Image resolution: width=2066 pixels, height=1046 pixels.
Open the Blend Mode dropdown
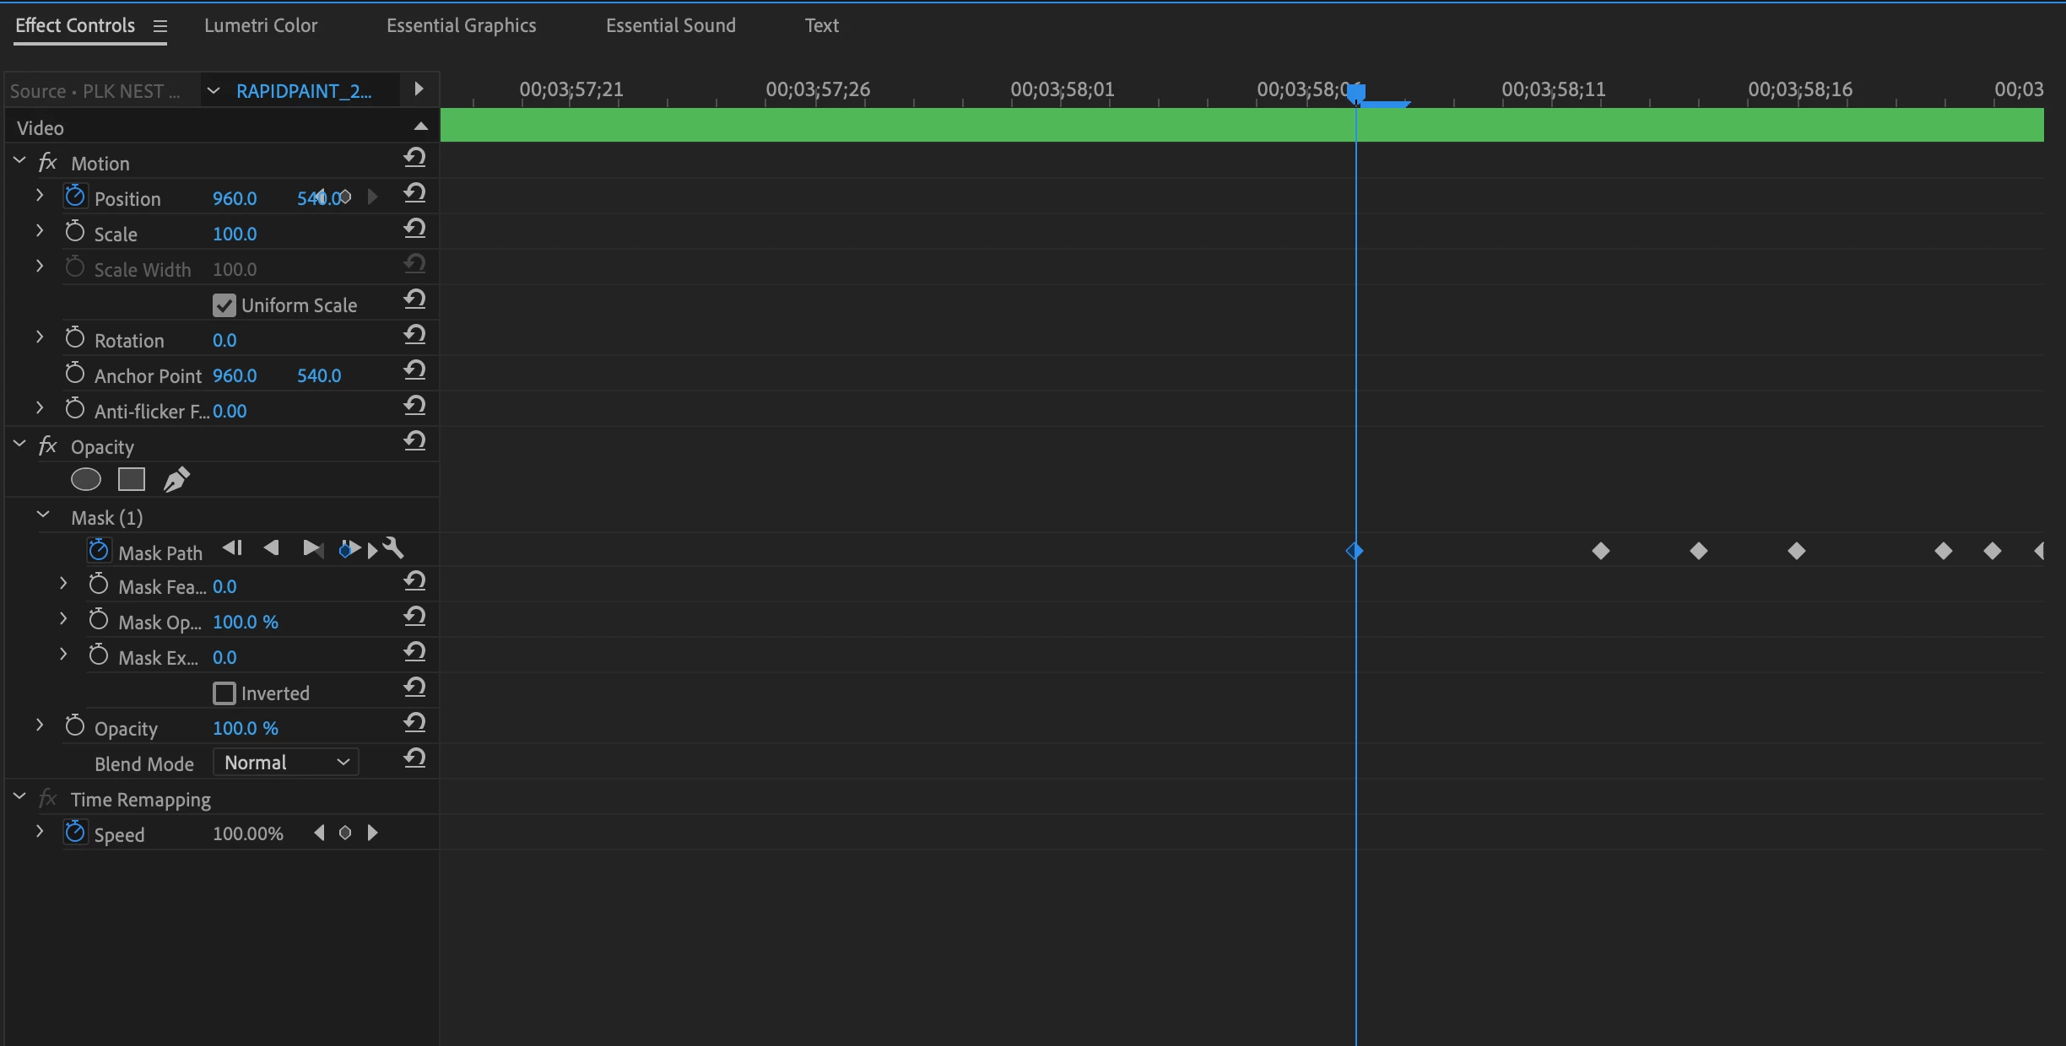[286, 763]
